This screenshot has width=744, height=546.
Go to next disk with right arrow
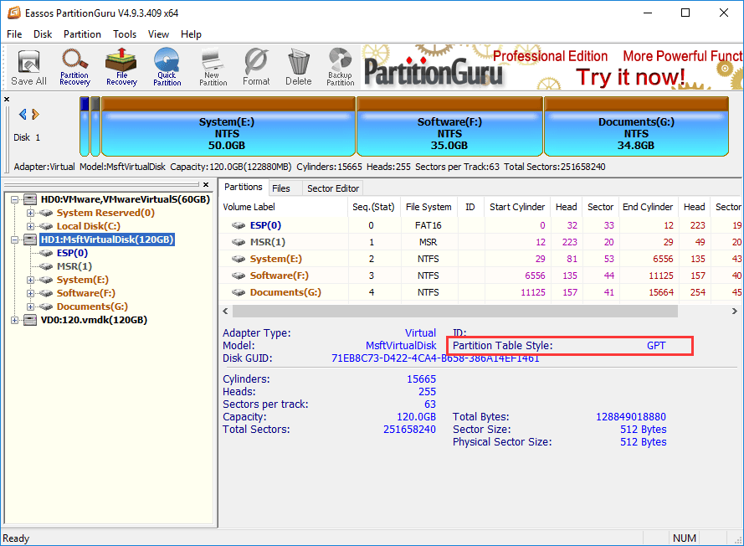pyautogui.click(x=35, y=115)
